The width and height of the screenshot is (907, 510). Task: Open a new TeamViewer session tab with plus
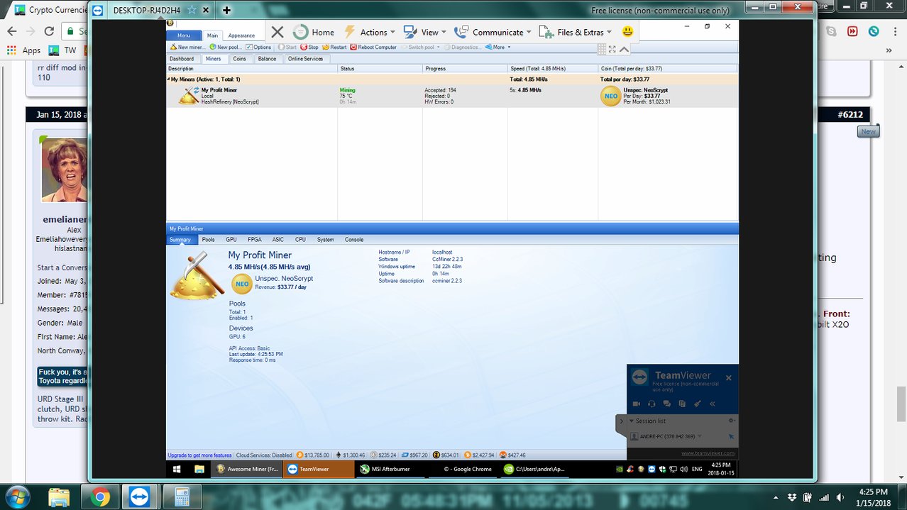[x=226, y=10]
